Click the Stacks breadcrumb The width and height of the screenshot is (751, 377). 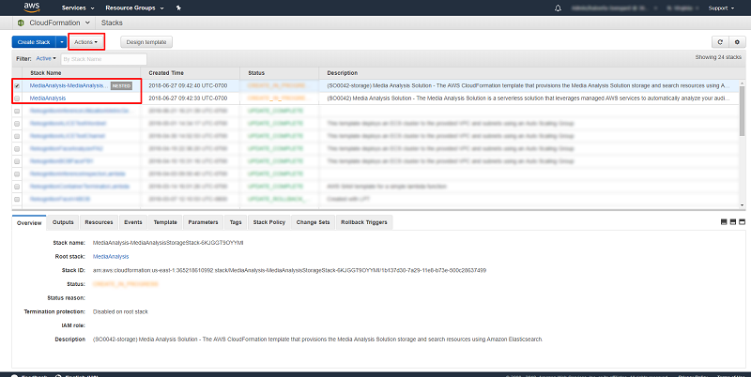click(112, 23)
